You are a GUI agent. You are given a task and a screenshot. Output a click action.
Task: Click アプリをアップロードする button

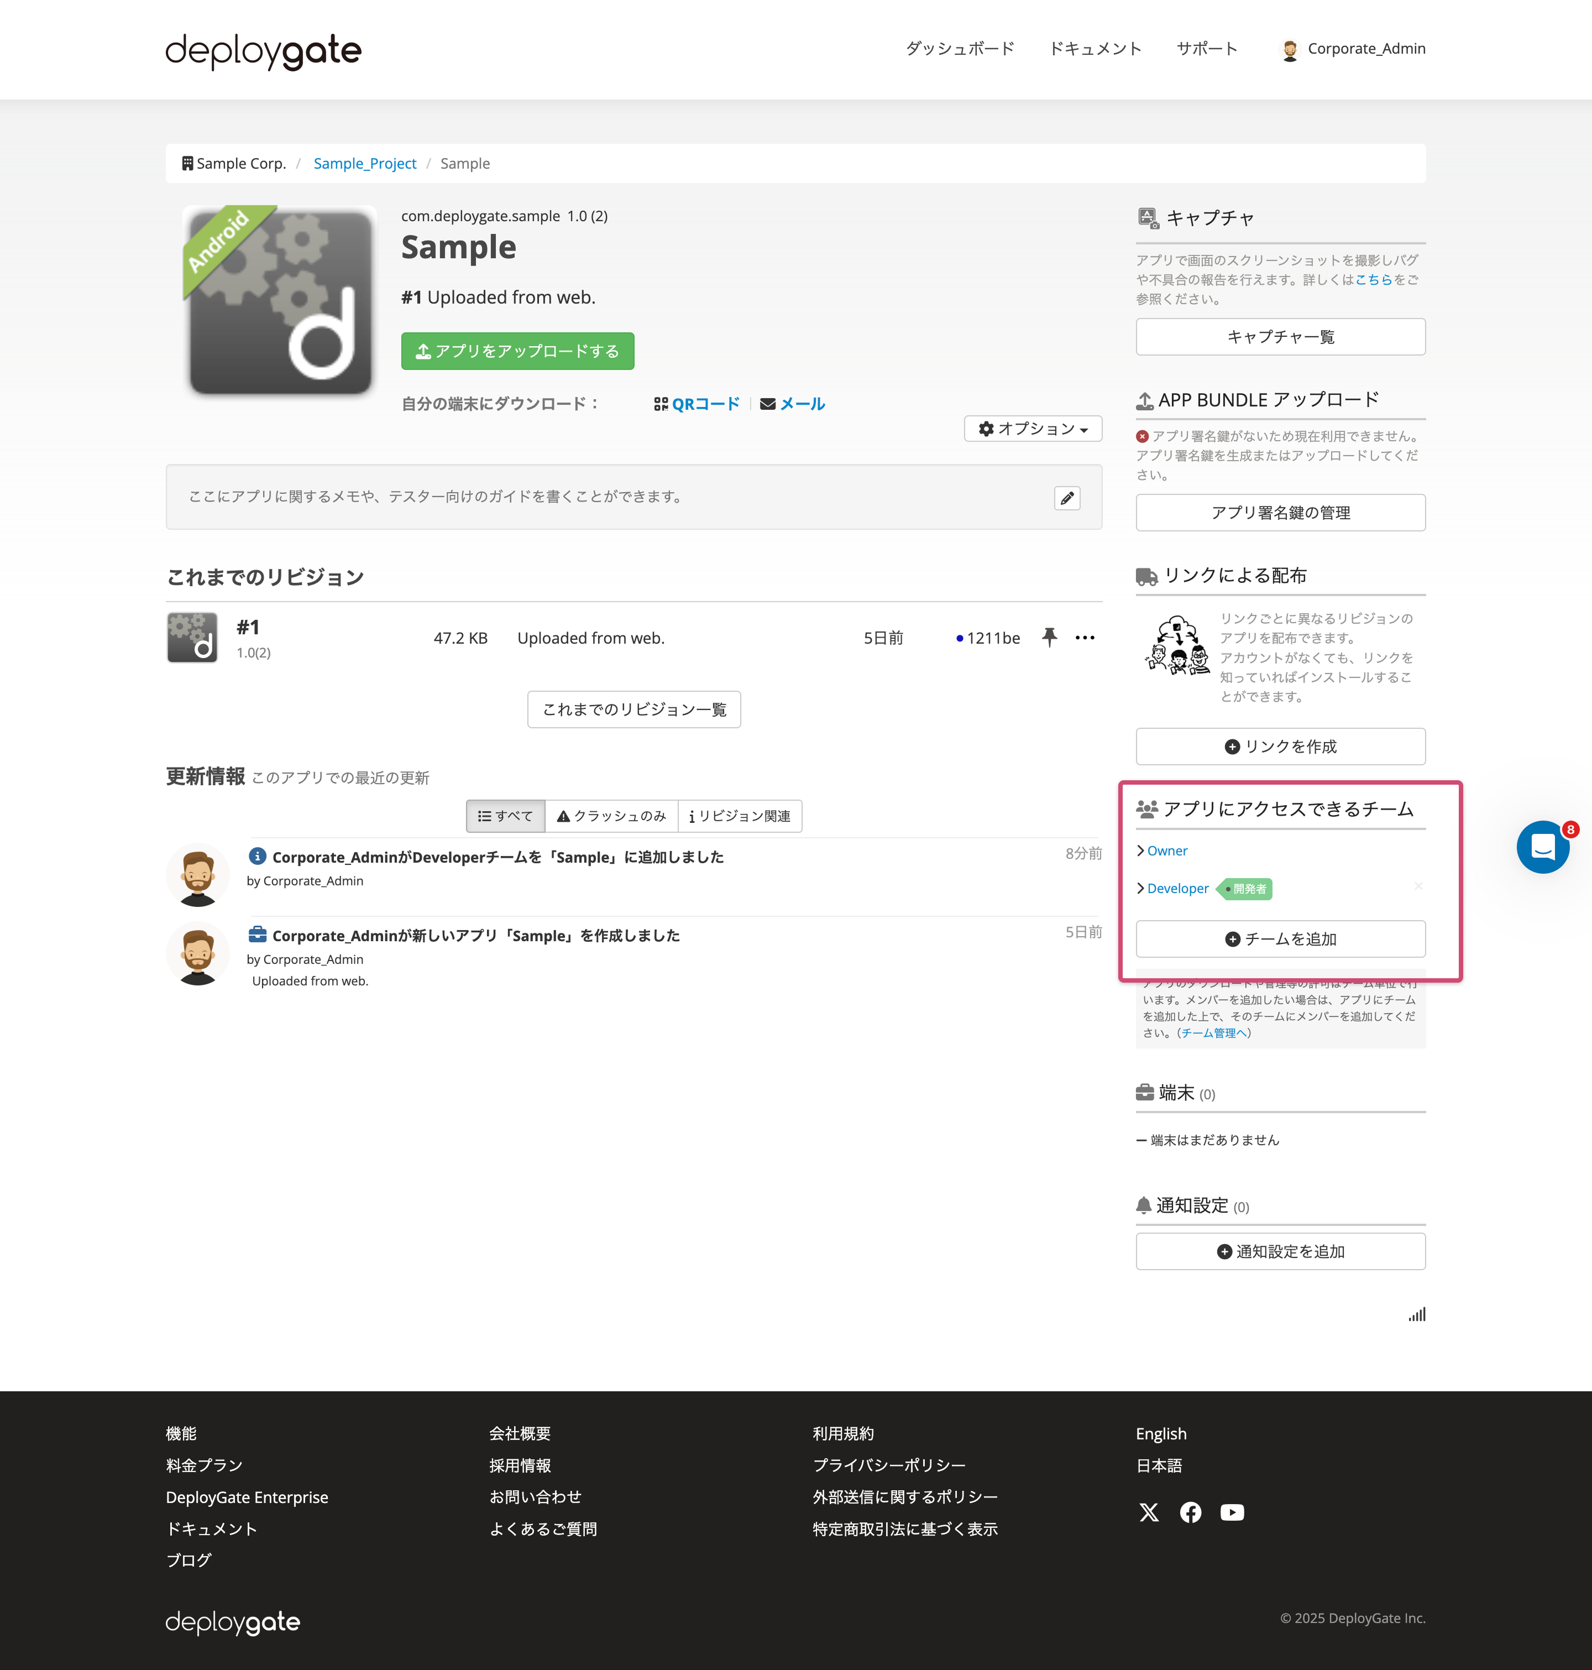tap(517, 351)
